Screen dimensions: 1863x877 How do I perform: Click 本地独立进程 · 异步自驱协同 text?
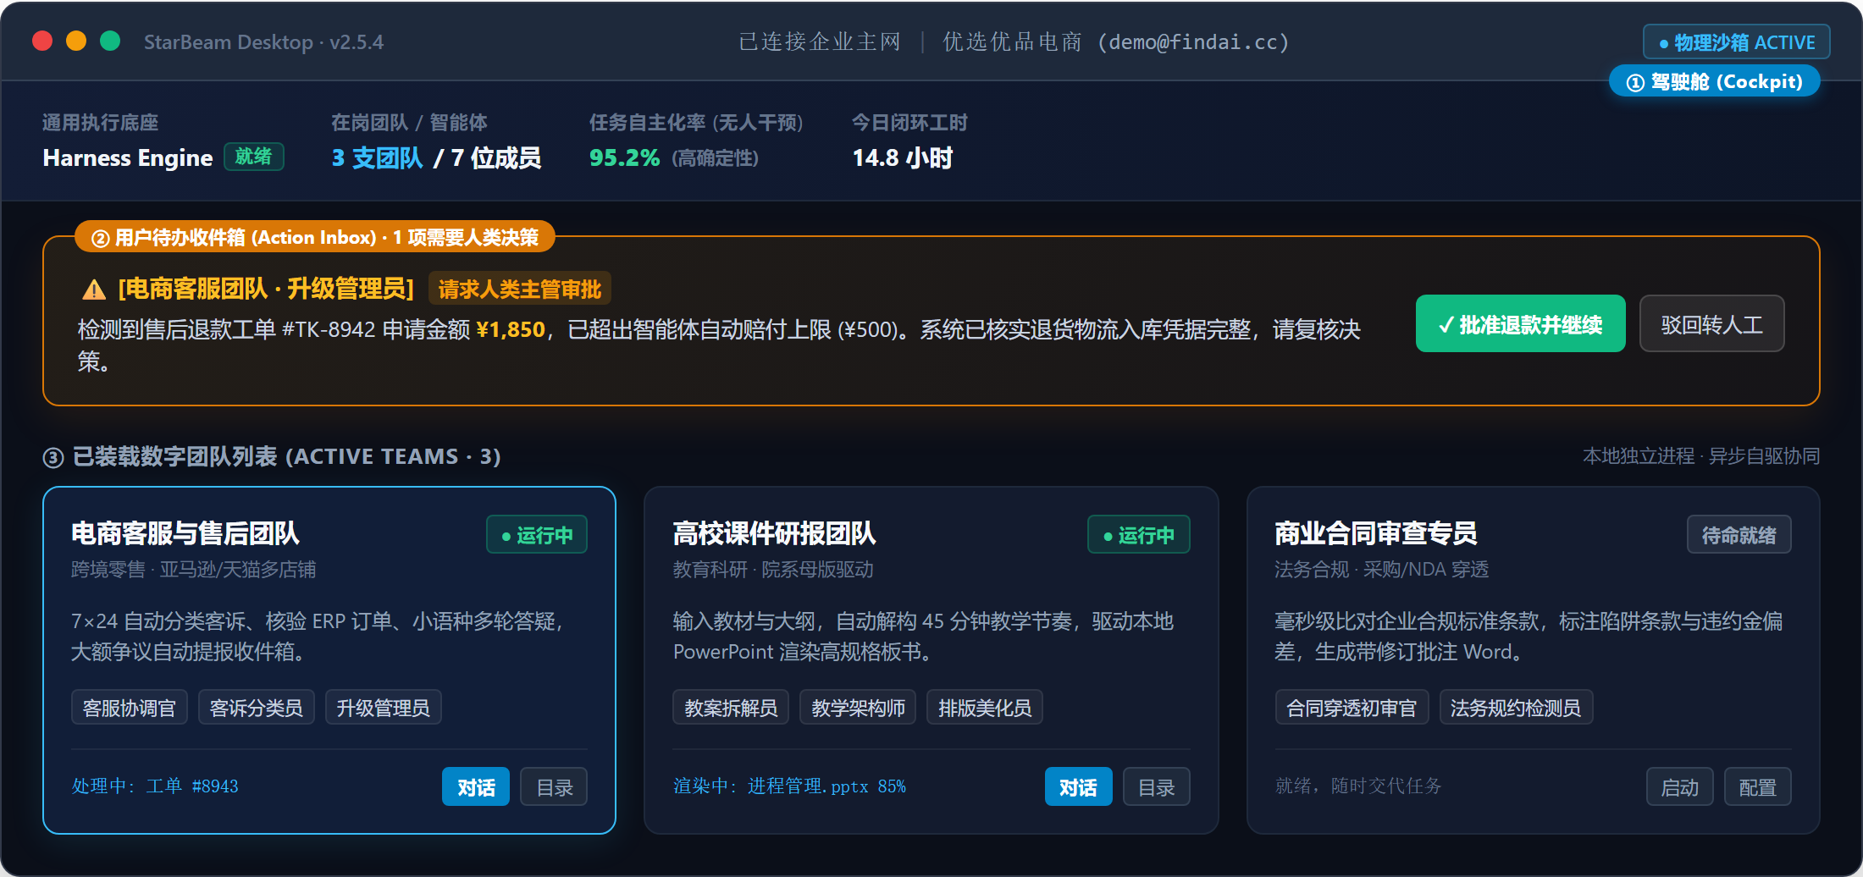pos(1700,456)
